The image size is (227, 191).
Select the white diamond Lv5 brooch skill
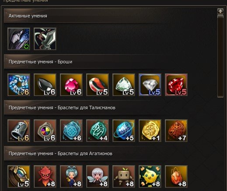click(x=150, y=85)
